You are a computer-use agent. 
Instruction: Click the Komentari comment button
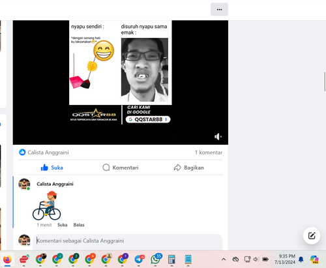pos(121,168)
